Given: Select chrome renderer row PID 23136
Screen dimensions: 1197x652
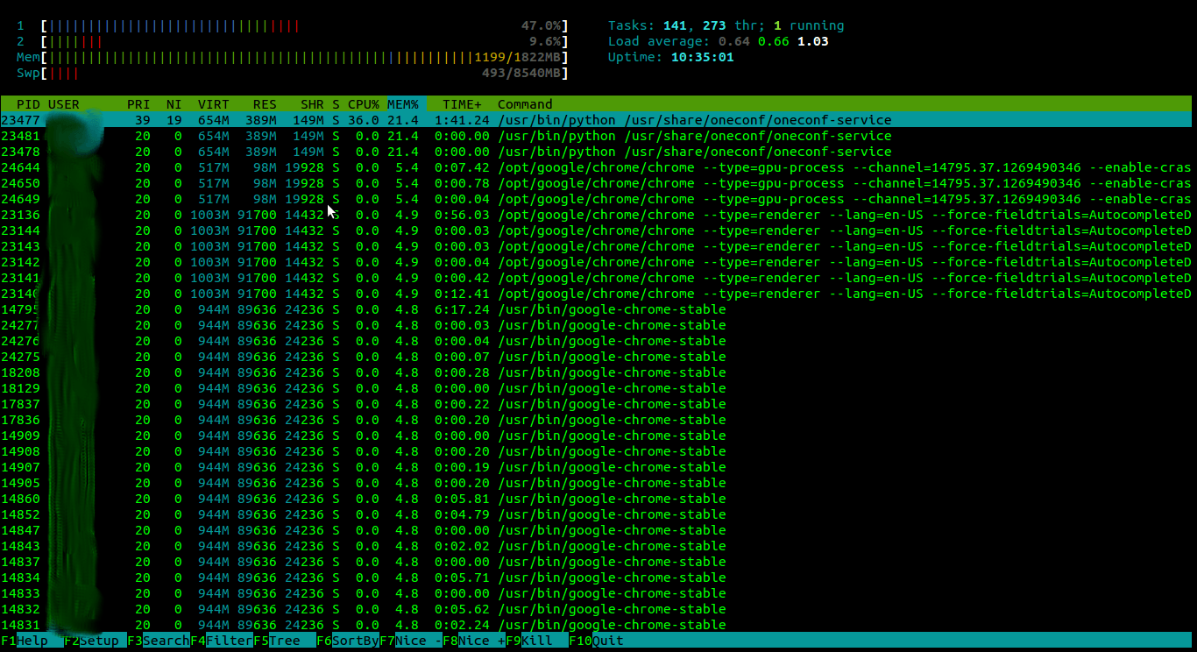Looking at the screenshot, I should click(596, 215).
